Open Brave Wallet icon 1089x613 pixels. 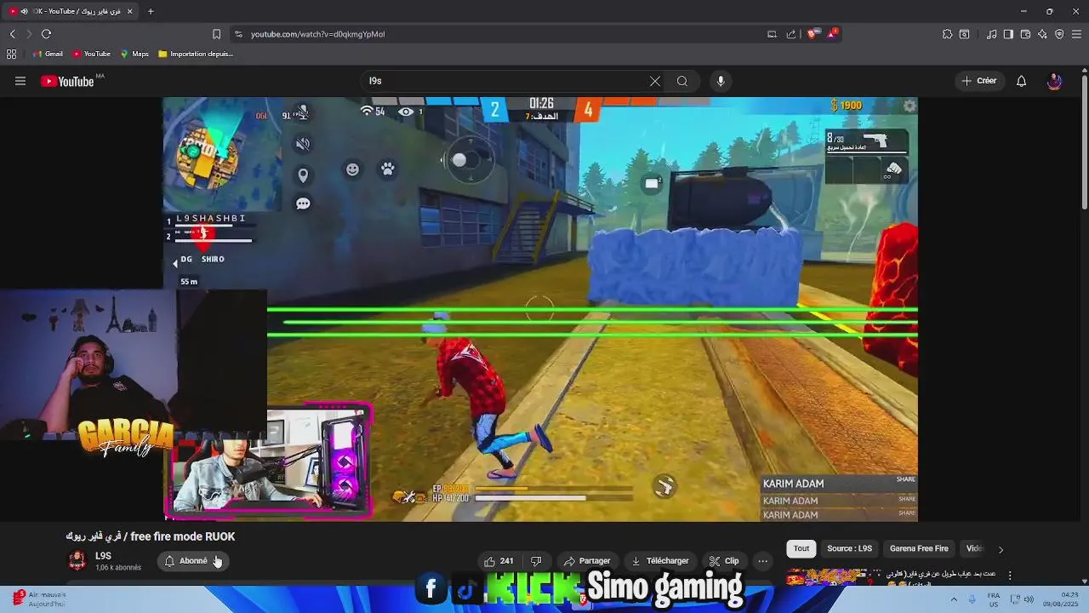coord(1025,34)
